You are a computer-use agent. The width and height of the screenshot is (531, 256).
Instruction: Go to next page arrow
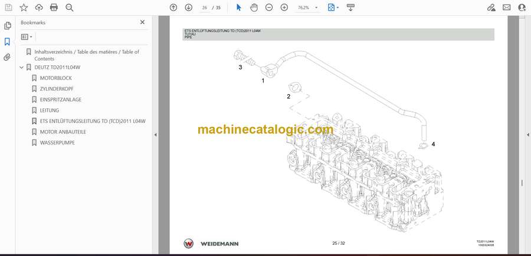click(188, 8)
